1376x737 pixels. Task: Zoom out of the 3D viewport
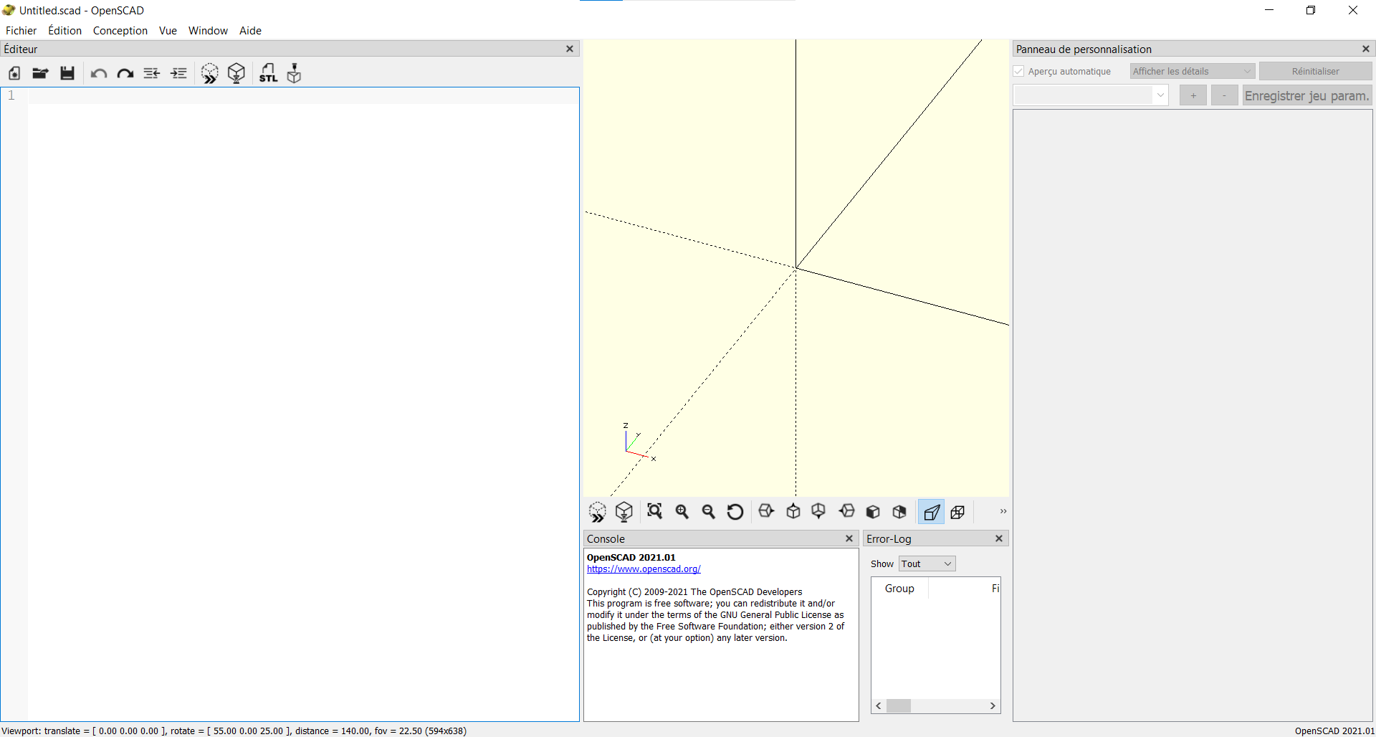[708, 512]
